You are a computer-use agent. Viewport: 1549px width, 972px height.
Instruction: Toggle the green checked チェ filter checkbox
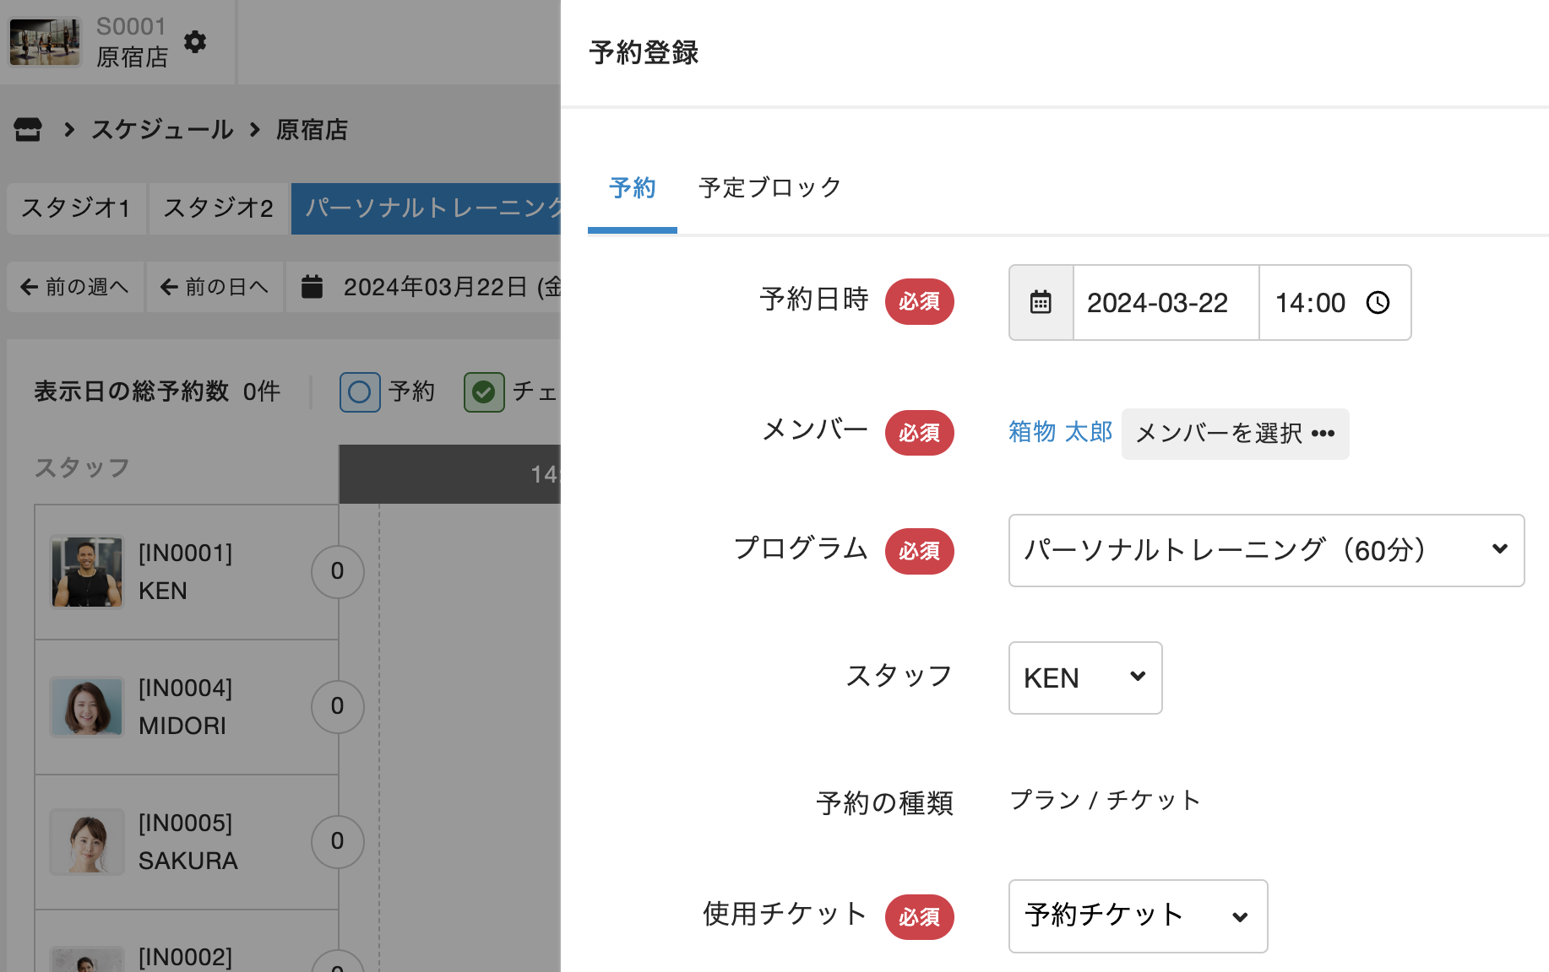tap(484, 392)
